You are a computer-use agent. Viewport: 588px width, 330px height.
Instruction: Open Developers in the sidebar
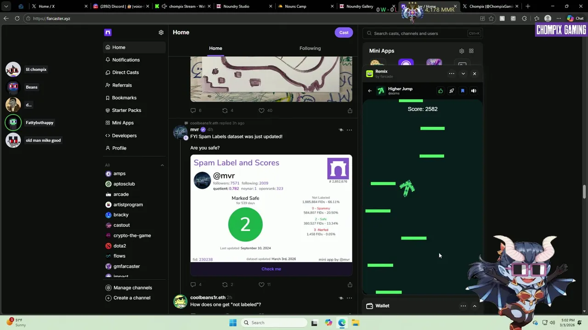[134, 136]
